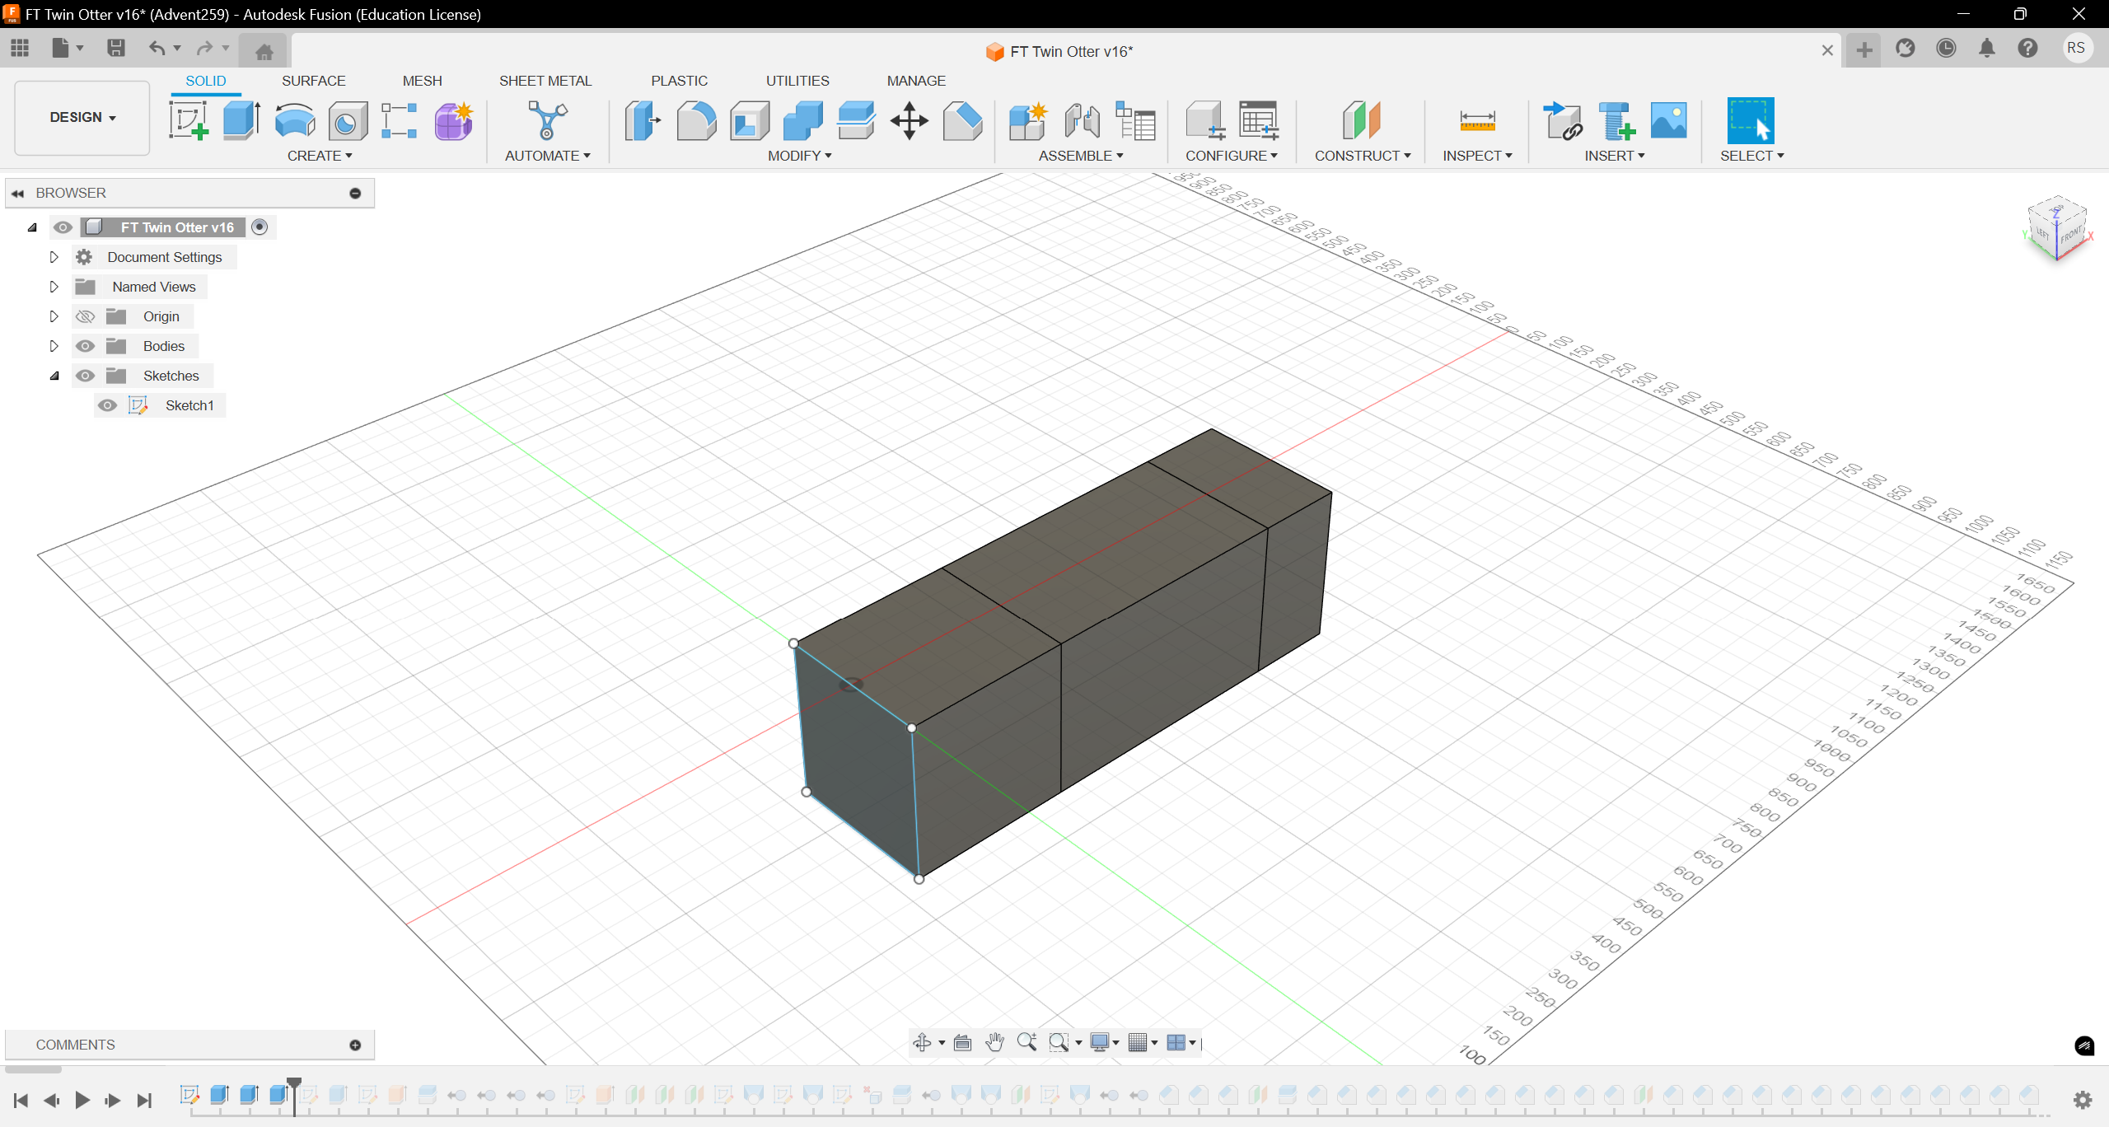Expand the Named Views node
This screenshot has width=2109, height=1127.
coord(54,287)
